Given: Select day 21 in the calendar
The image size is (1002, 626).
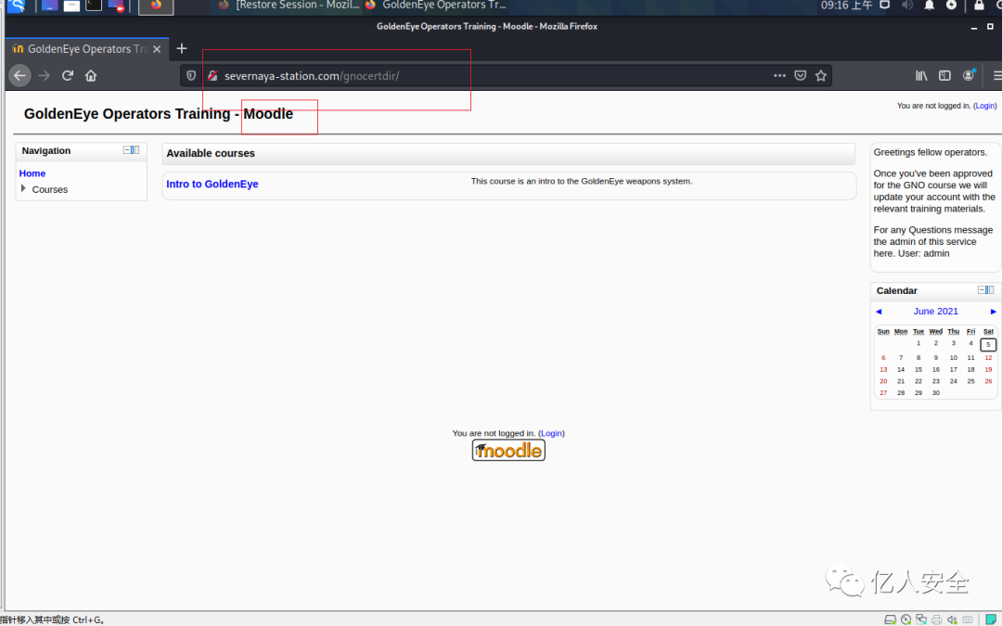Looking at the screenshot, I should click(901, 381).
